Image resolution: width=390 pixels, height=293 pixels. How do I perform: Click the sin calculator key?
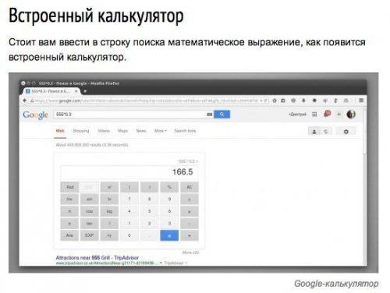(89, 199)
